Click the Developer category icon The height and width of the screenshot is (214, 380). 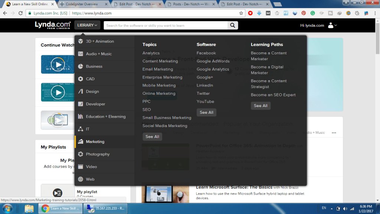(81, 104)
